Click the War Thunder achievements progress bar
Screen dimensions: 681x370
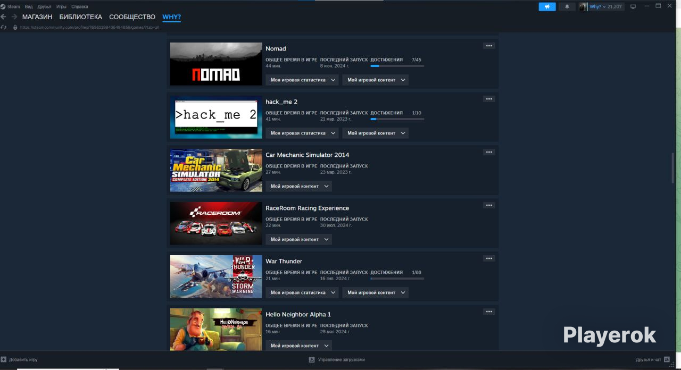397,279
